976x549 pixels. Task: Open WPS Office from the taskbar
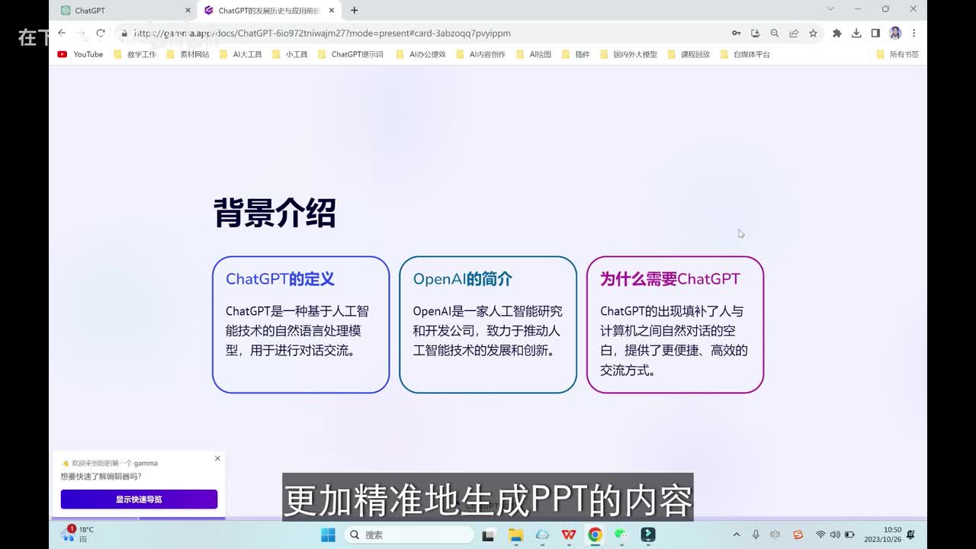coord(569,535)
